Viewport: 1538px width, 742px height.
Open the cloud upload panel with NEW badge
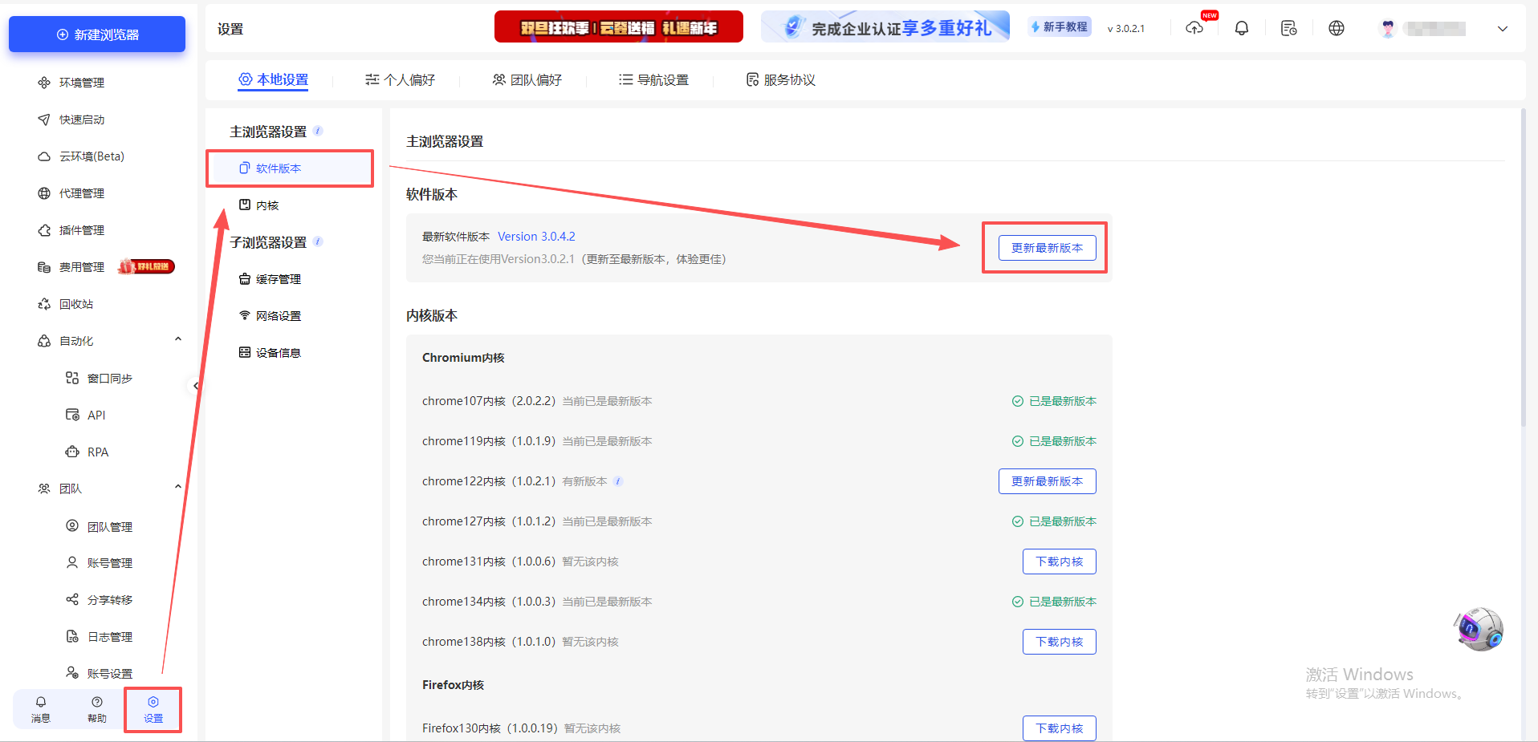click(1195, 27)
